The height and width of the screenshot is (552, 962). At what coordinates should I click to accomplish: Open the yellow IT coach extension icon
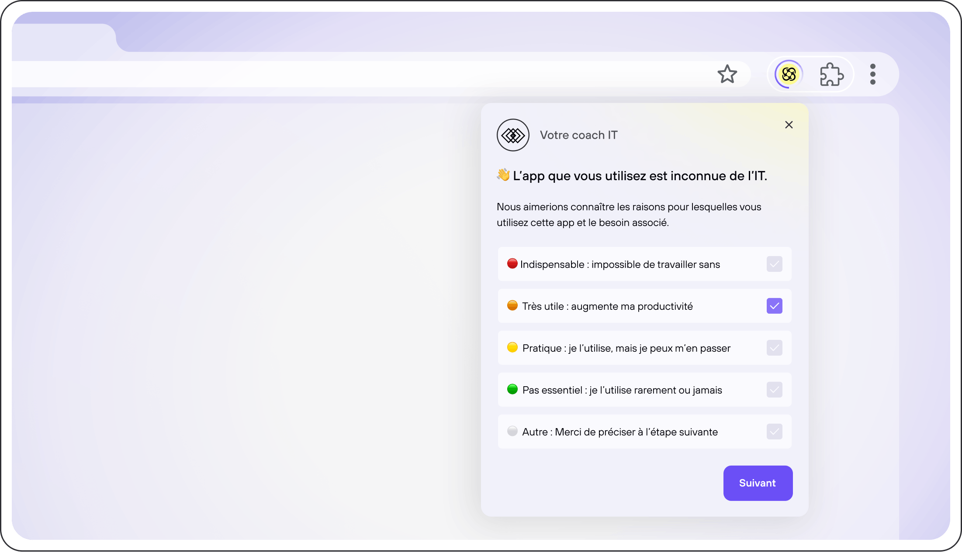(789, 74)
